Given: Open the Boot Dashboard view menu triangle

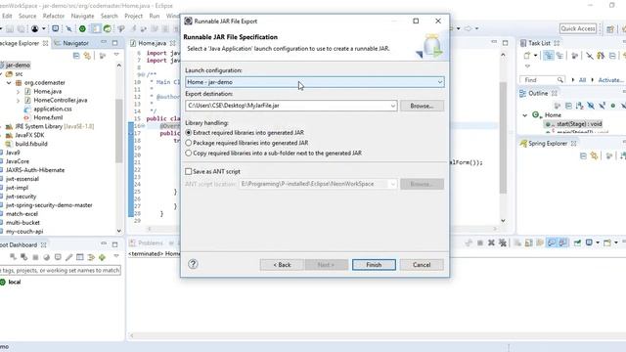Looking at the screenshot, I should pos(116,257).
